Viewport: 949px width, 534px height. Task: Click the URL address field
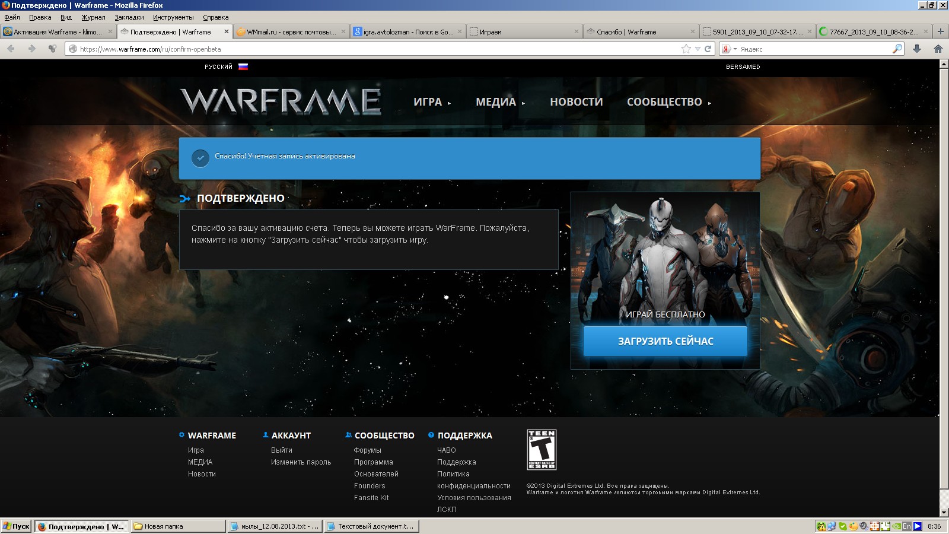pos(380,49)
